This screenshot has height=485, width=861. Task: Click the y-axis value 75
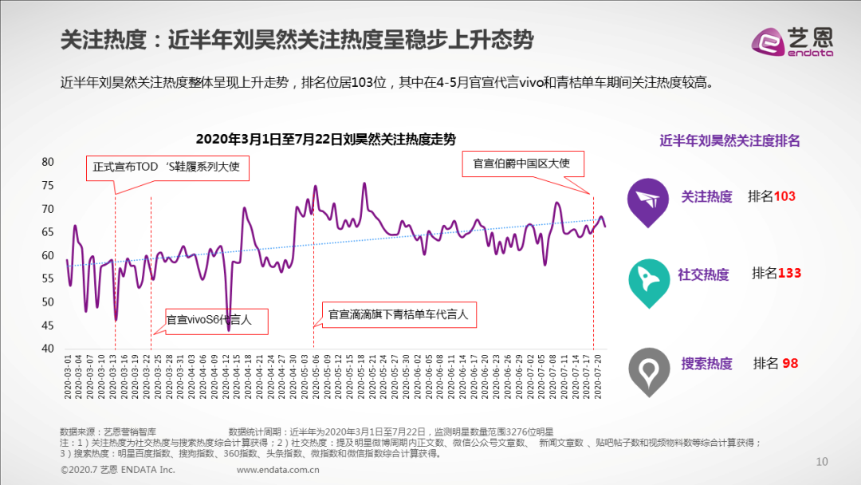(x=48, y=186)
